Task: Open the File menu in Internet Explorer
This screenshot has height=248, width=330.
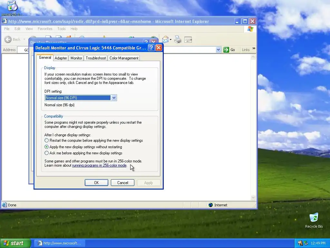Action: (7, 29)
